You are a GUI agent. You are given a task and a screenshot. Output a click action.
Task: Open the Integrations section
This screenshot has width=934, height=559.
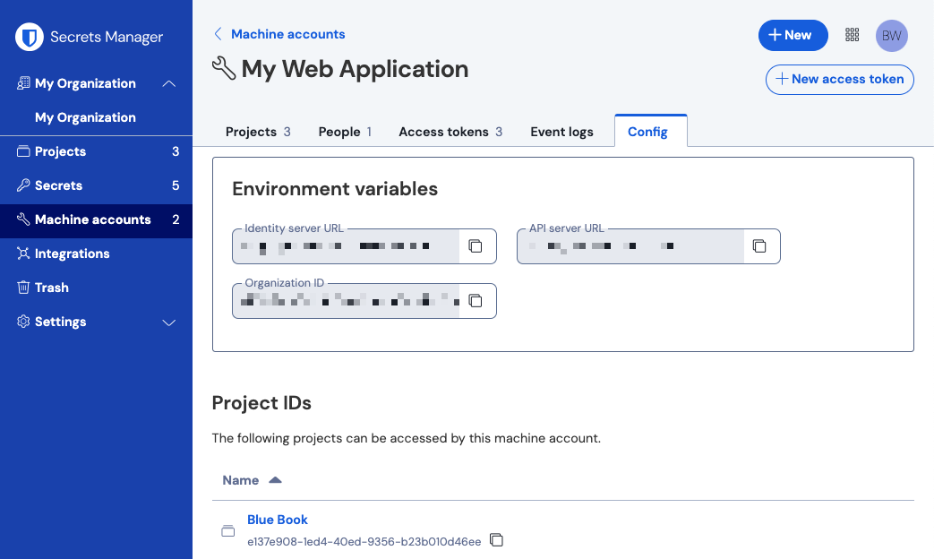[x=73, y=254]
